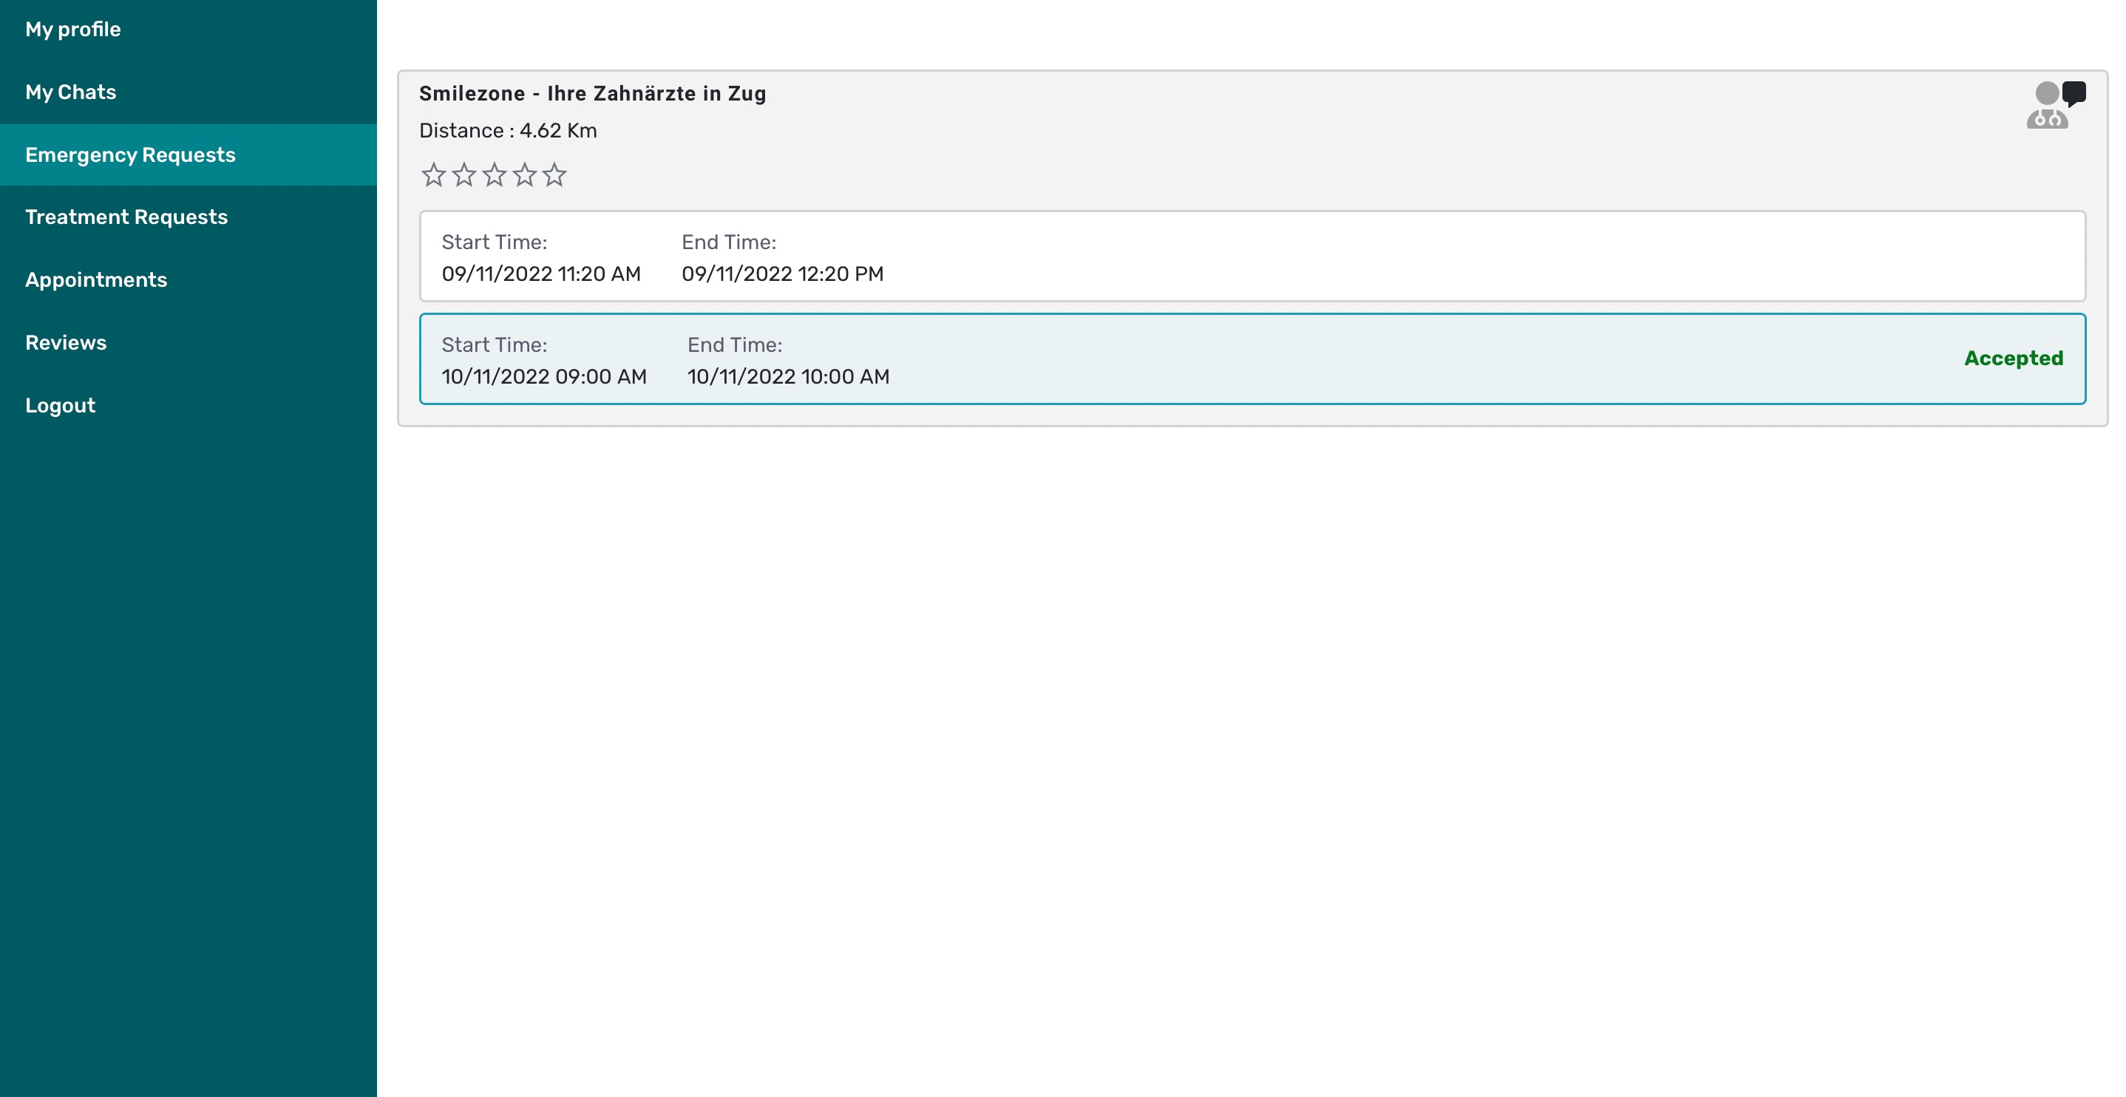Screen dimensions: 2126x1097
Task: Select the 09/11/2022 11:20 AM time slot
Action: tap(1252, 257)
